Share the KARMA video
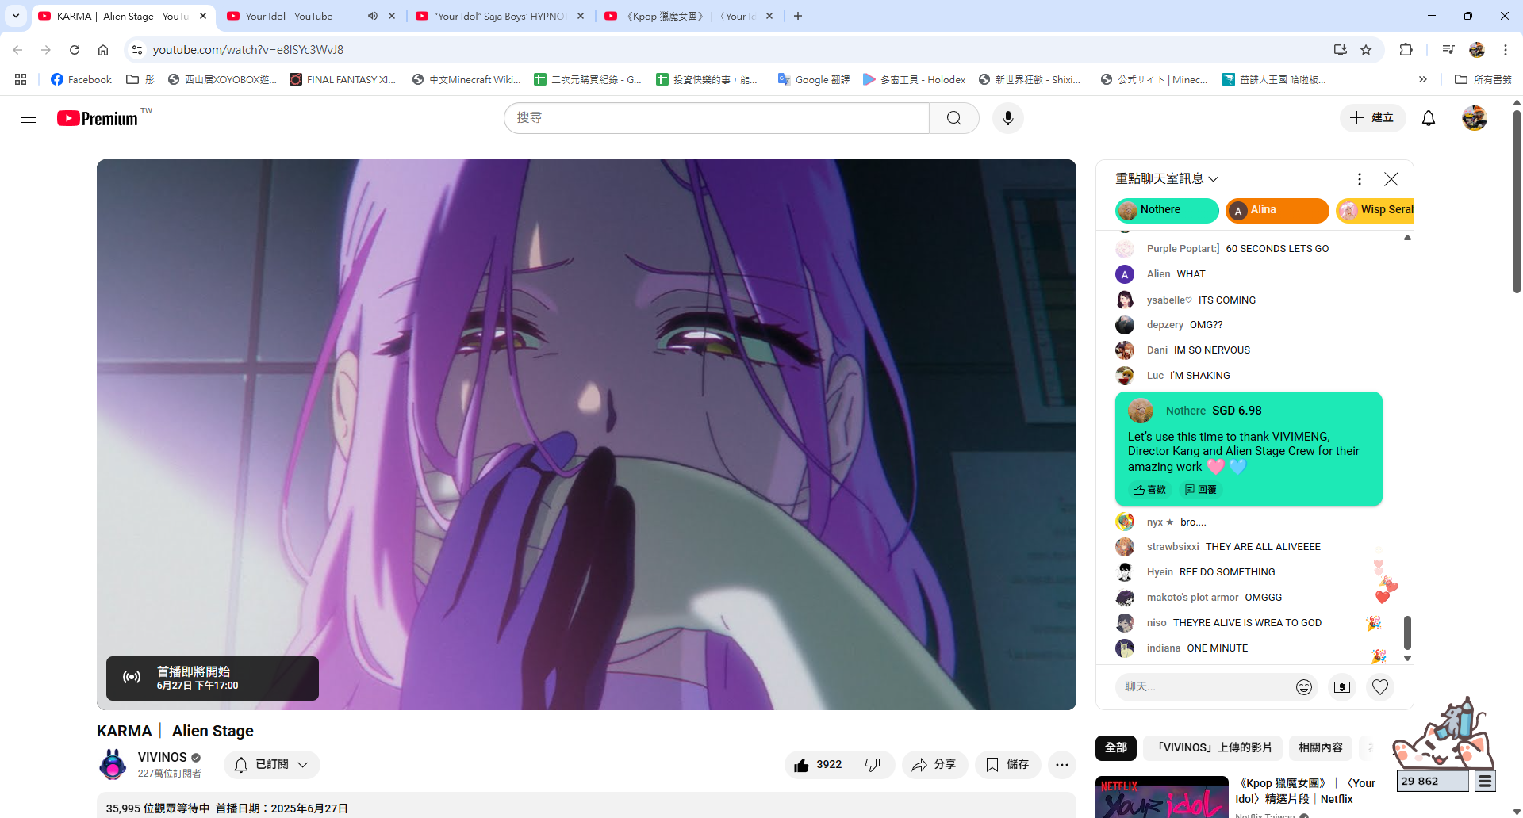 click(x=934, y=765)
